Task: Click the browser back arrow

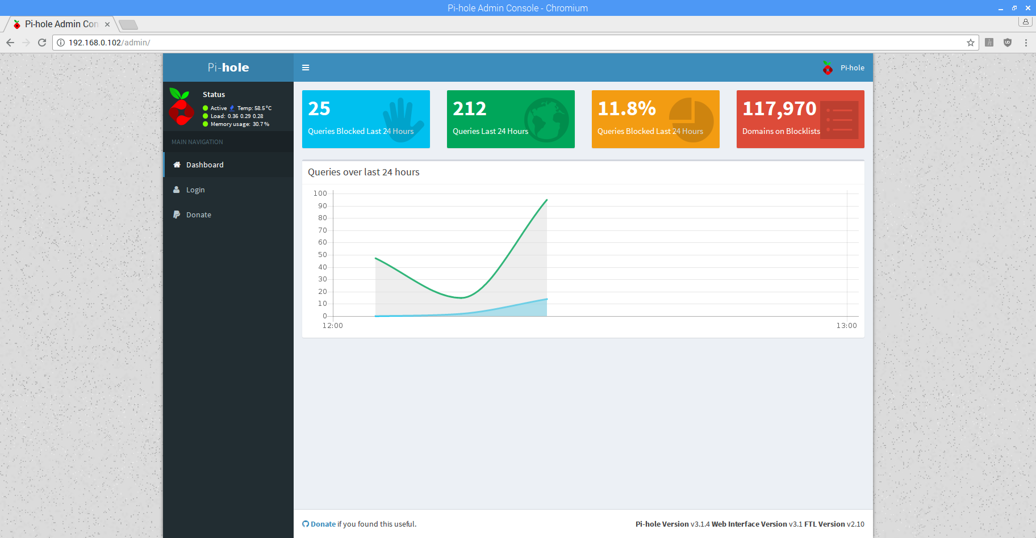Action: pyautogui.click(x=10, y=43)
